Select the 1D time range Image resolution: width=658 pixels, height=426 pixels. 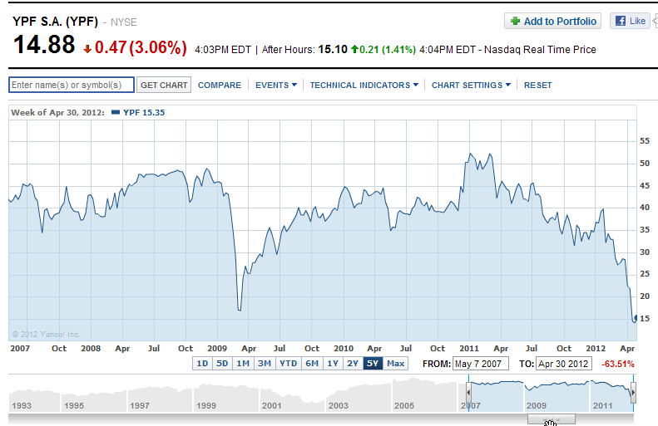[201, 364]
